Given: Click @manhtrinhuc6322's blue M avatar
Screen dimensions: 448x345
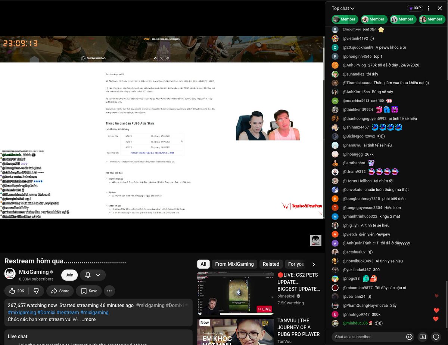Looking at the screenshot, I should tap(335, 216).
